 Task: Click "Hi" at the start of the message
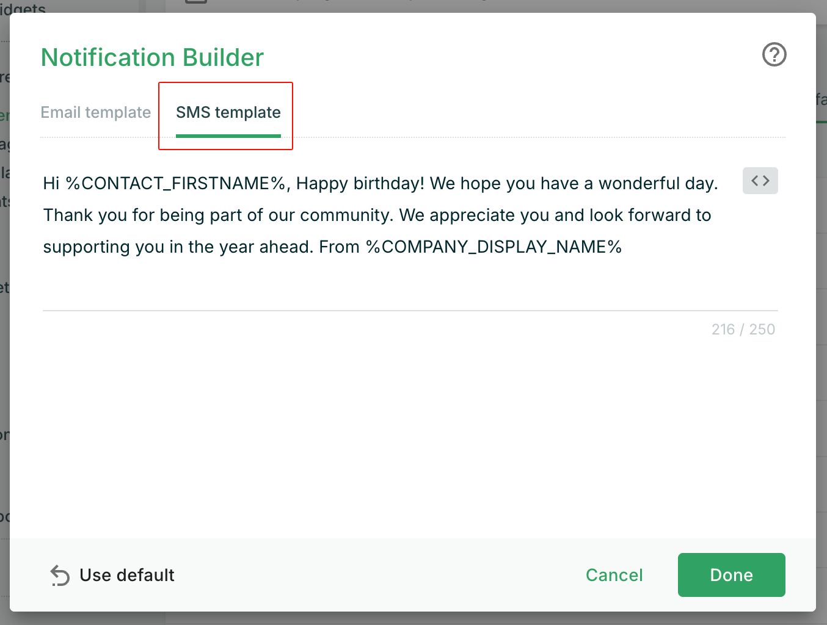click(x=51, y=184)
